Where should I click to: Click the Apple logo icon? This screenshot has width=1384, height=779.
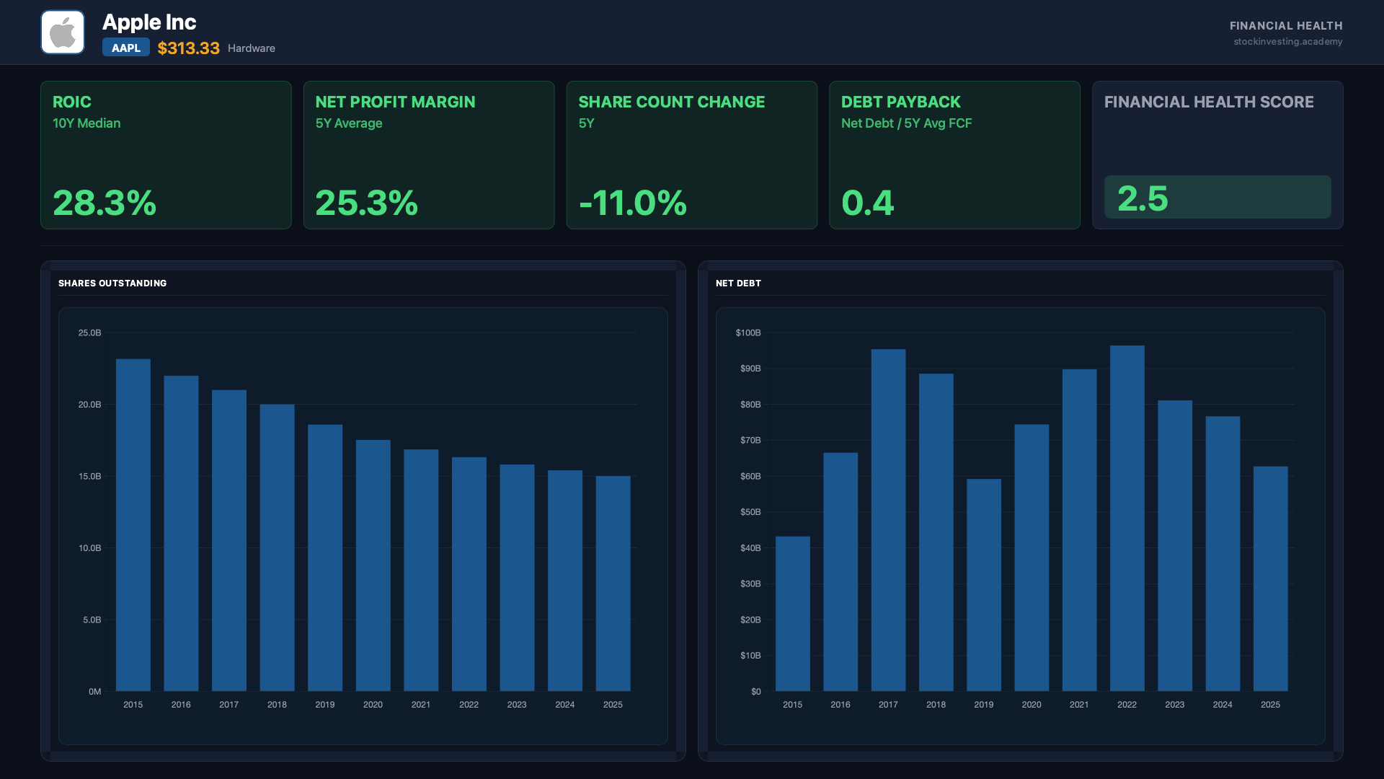63,32
